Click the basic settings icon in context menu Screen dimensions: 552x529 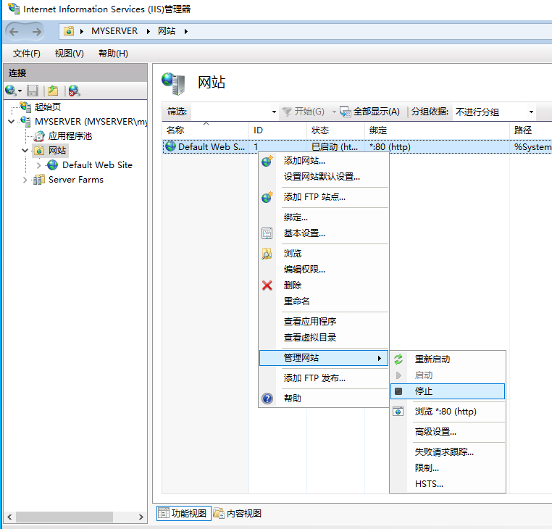[267, 233]
